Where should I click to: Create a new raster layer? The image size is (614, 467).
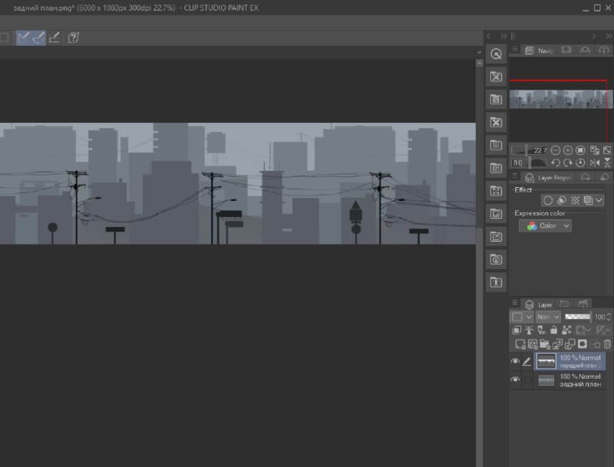point(520,344)
